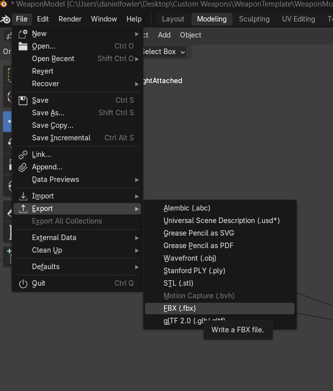
Task: Click the Export upload icon
Action: pos(23,209)
